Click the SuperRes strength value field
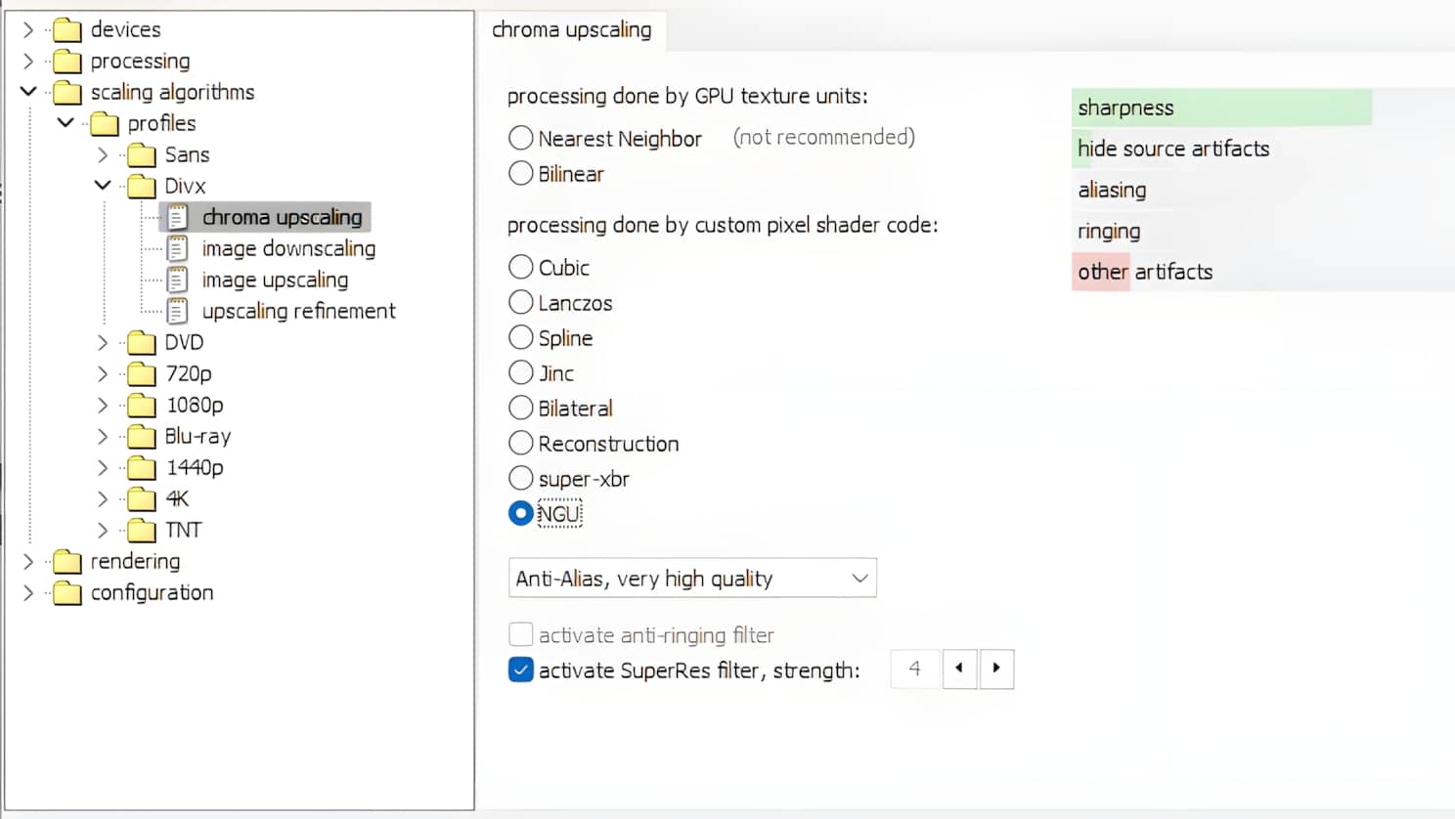Image resolution: width=1455 pixels, height=819 pixels. tap(915, 668)
